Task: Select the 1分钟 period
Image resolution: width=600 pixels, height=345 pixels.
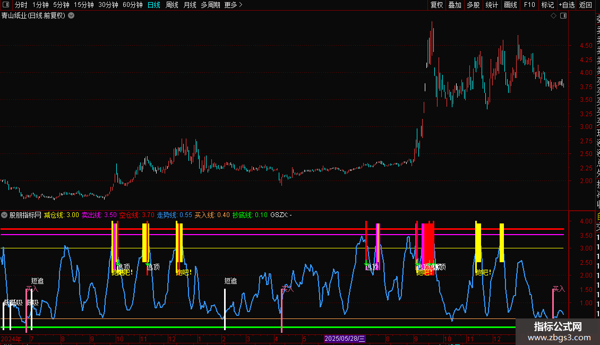Action: point(40,5)
